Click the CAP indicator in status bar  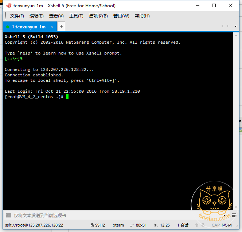coord(216,225)
